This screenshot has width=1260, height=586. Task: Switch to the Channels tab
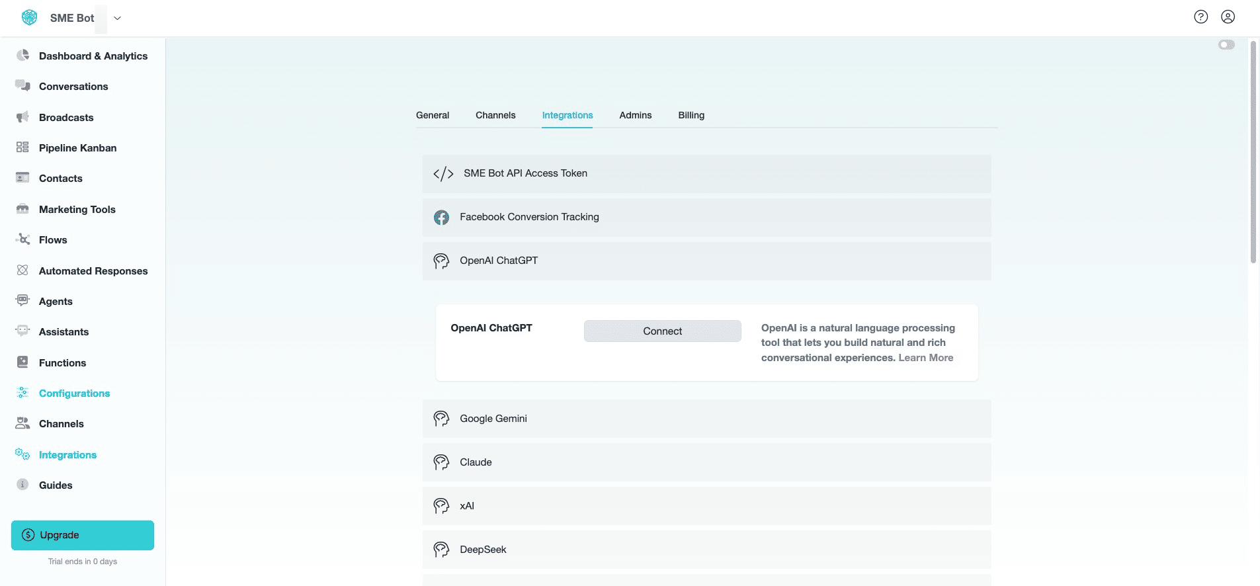coord(495,115)
